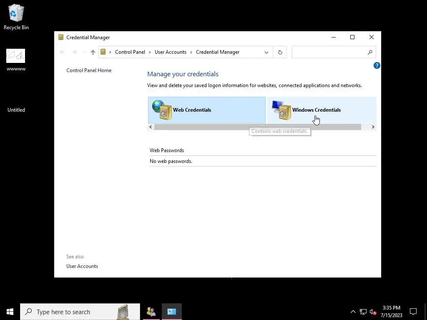
Task: Open the address bar history dropdown
Action: click(266, 52)
